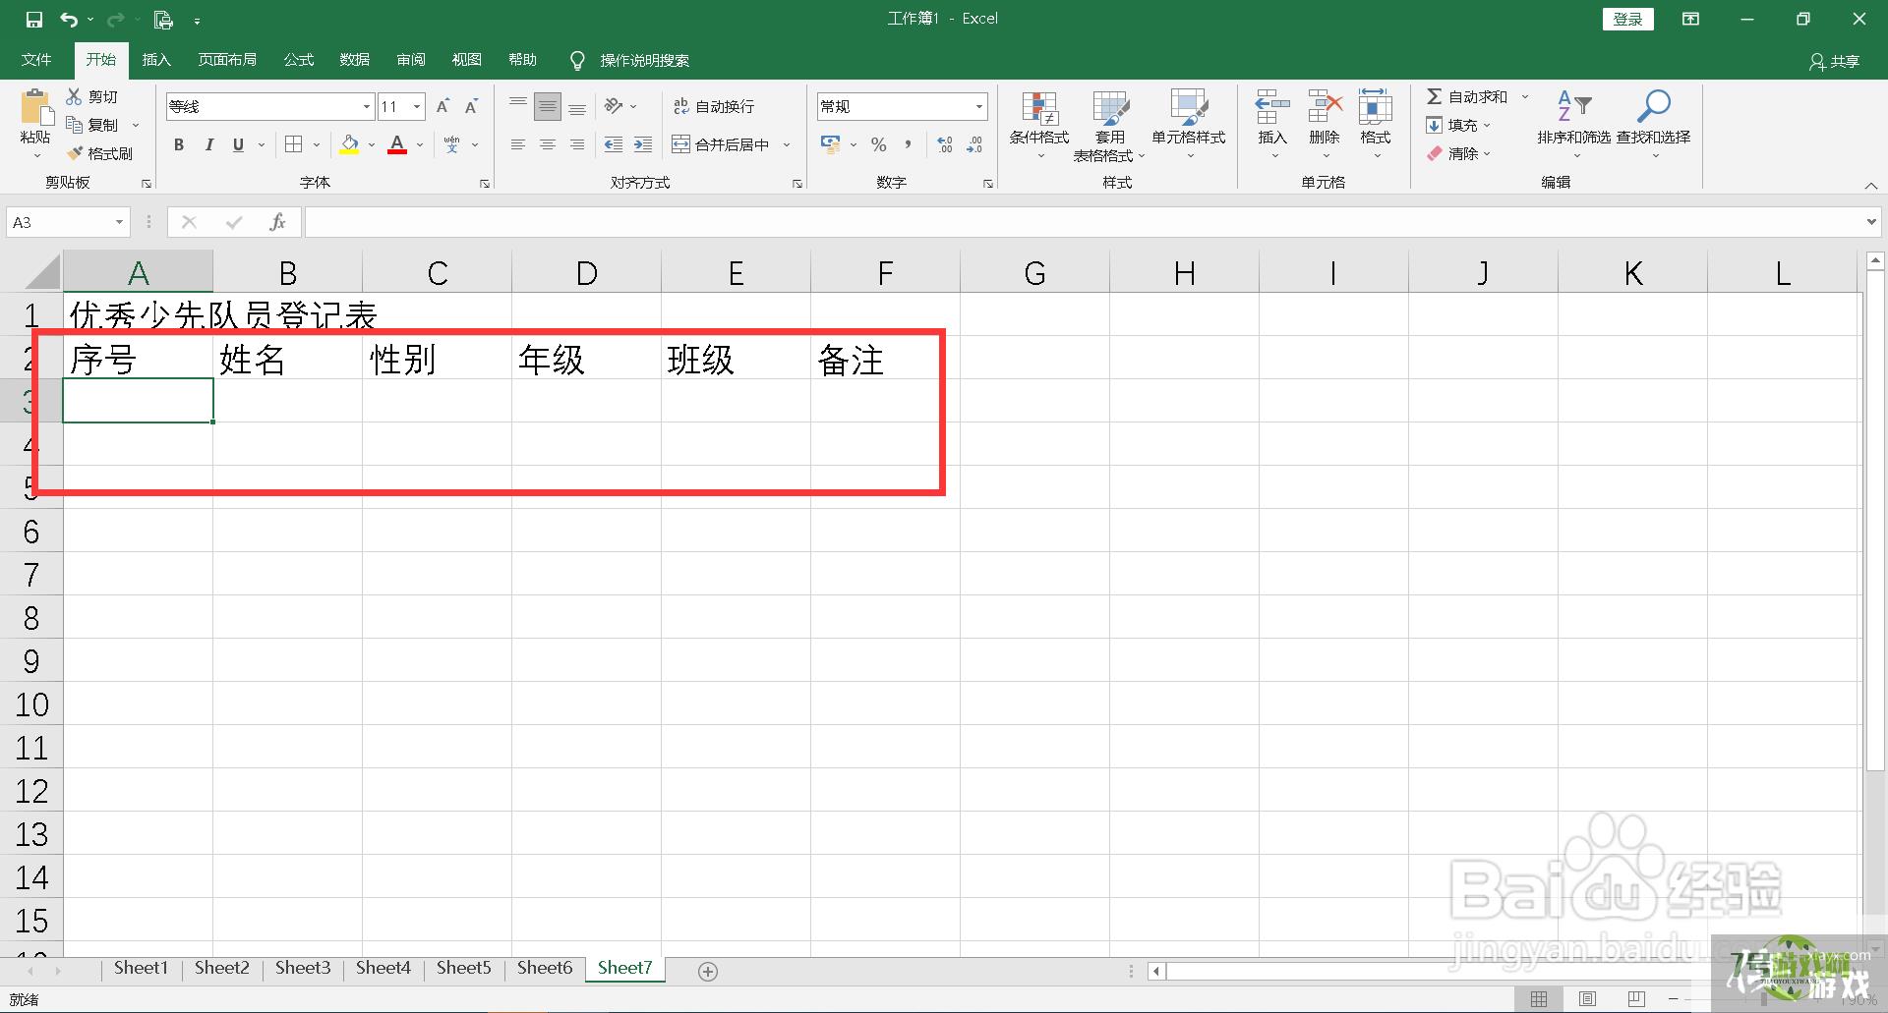Toggle Italic formatting

208,144
